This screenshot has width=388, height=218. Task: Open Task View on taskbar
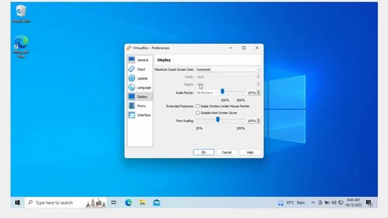coord(114,203)
